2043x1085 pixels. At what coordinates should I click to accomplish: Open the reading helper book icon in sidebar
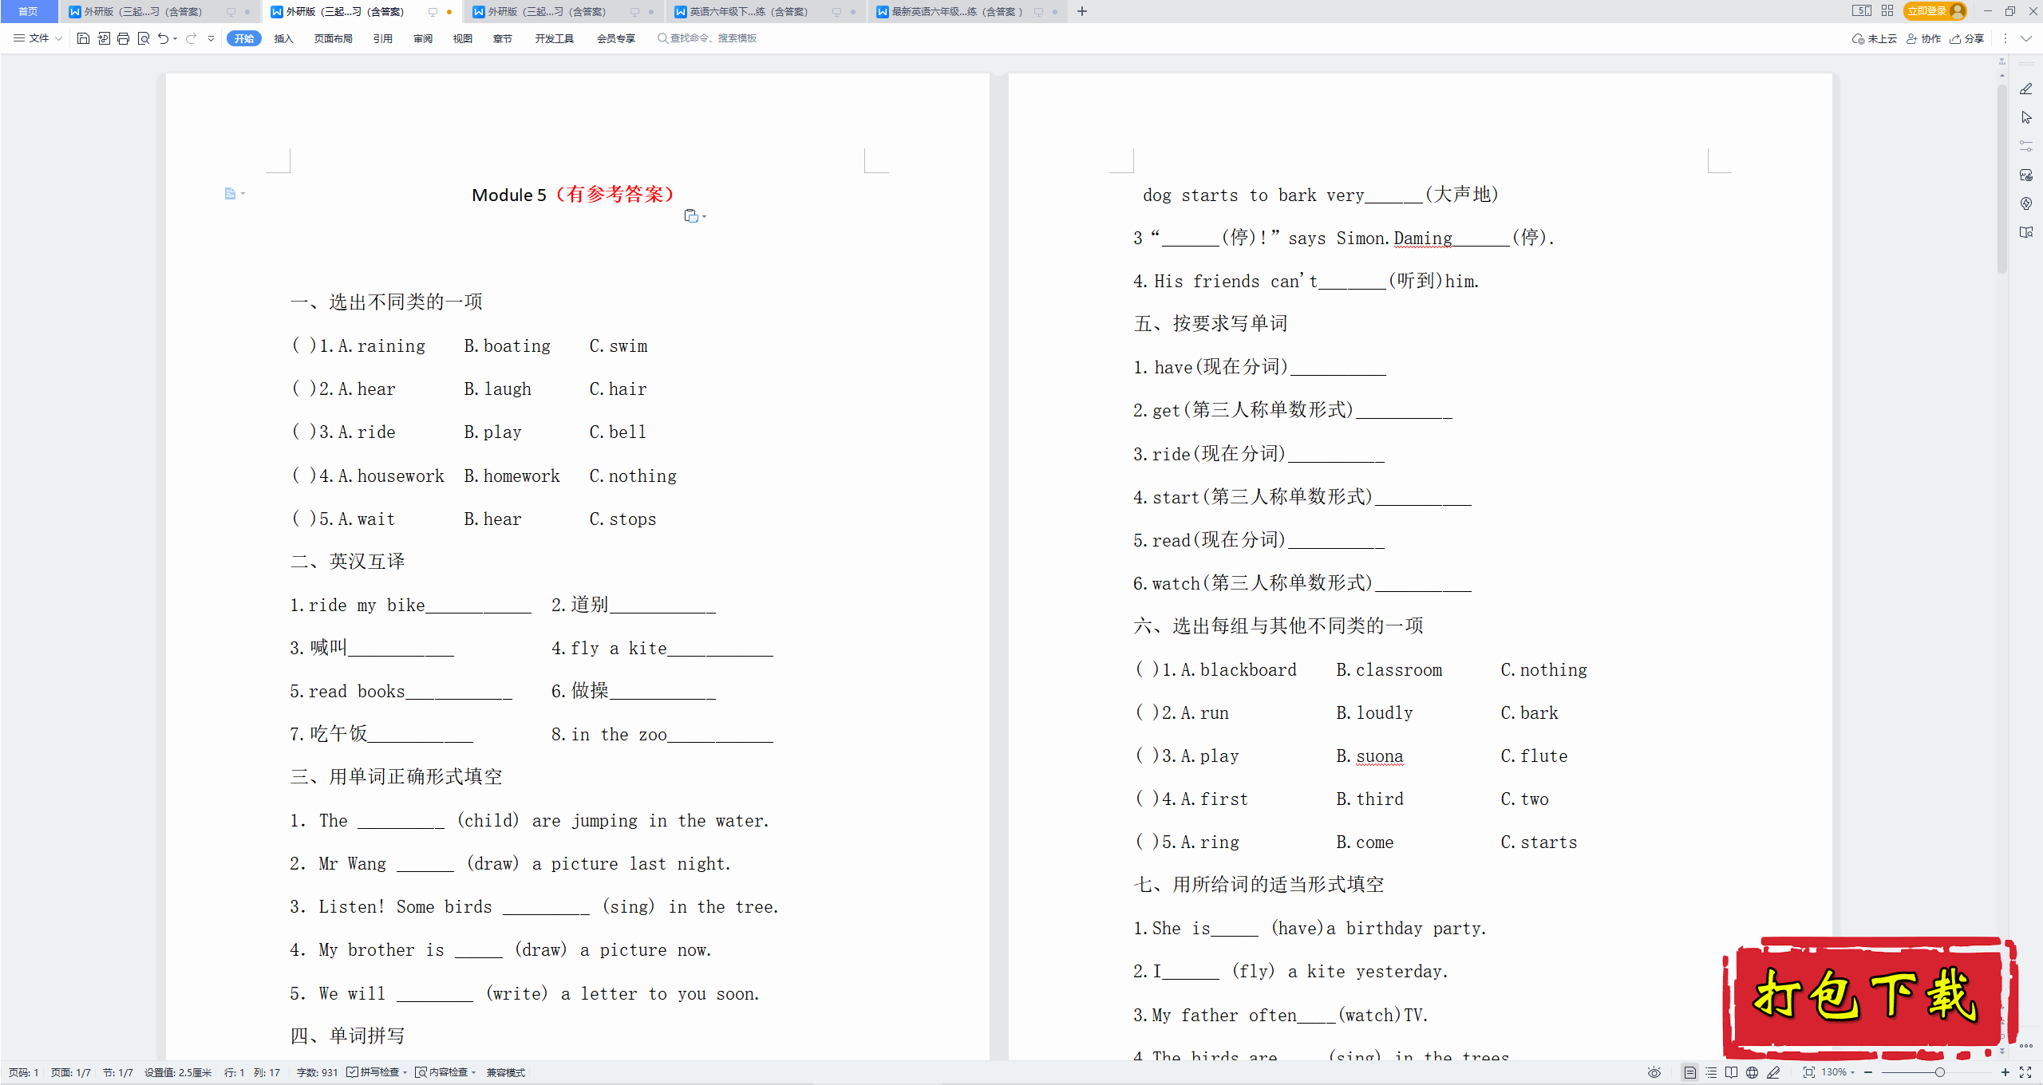2026,232
